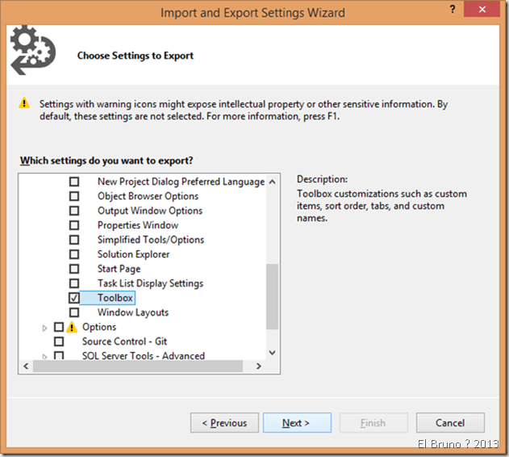Click the yellow warning icon in notice

(24, 104)
